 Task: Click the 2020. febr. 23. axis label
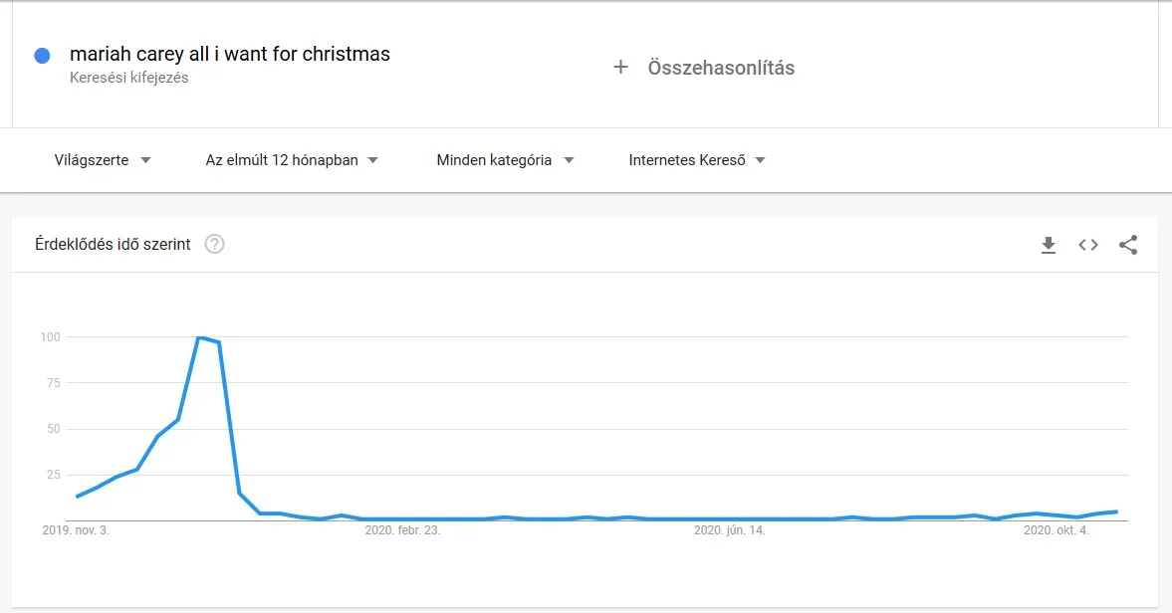pos(402,530)
